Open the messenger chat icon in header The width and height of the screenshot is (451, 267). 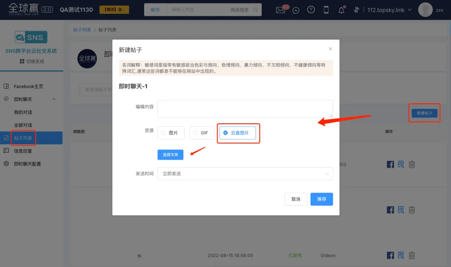click(296, 10)
